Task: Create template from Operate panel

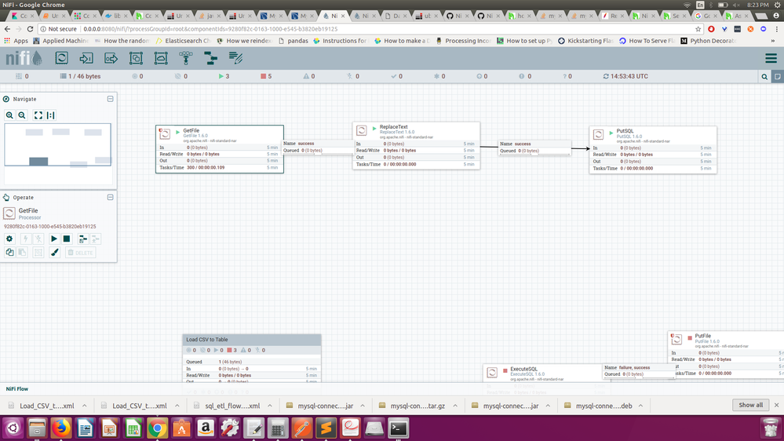Action: click(83, 239)
